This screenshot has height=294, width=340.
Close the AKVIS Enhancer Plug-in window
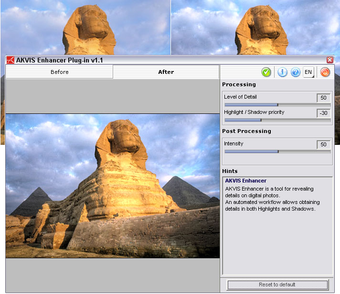coord(330,60)
